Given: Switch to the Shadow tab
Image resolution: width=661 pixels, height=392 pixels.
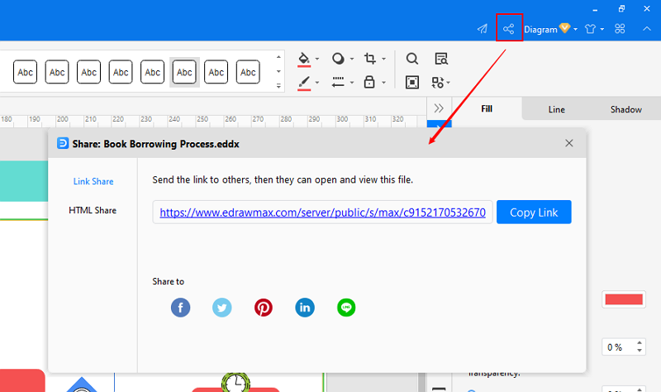Looking at the screenshot, I should coord(626,109).
